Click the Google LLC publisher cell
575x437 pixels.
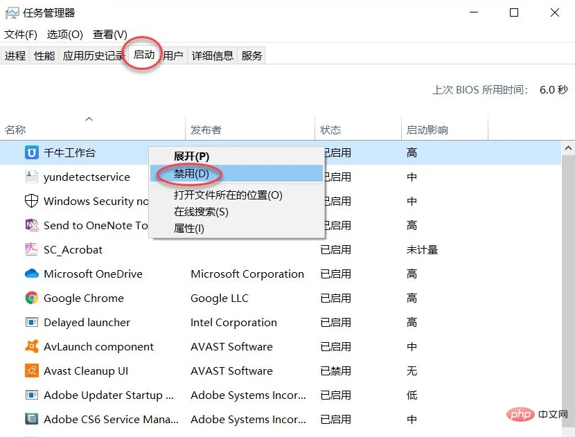click(x=220, y=298)
